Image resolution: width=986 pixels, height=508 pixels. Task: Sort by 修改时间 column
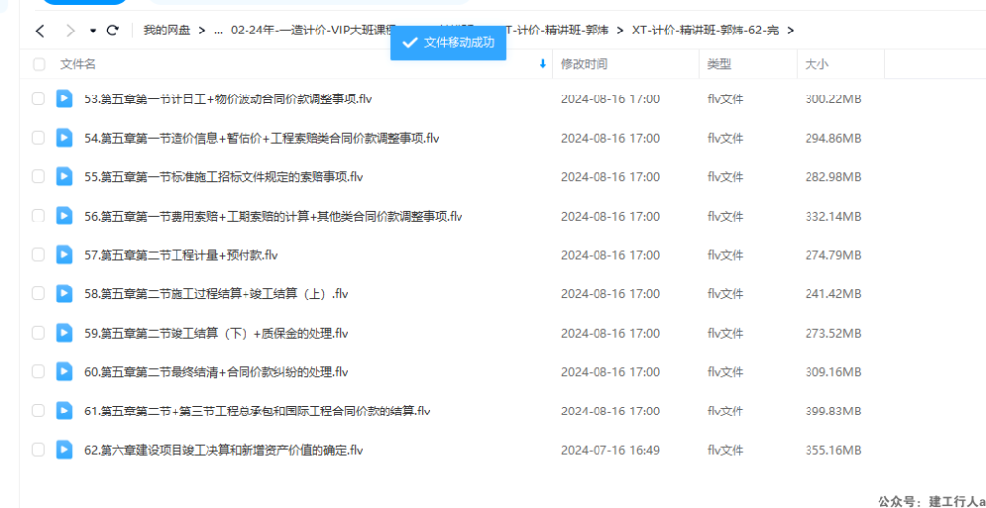pyautogui.click(x=584, y=64)
